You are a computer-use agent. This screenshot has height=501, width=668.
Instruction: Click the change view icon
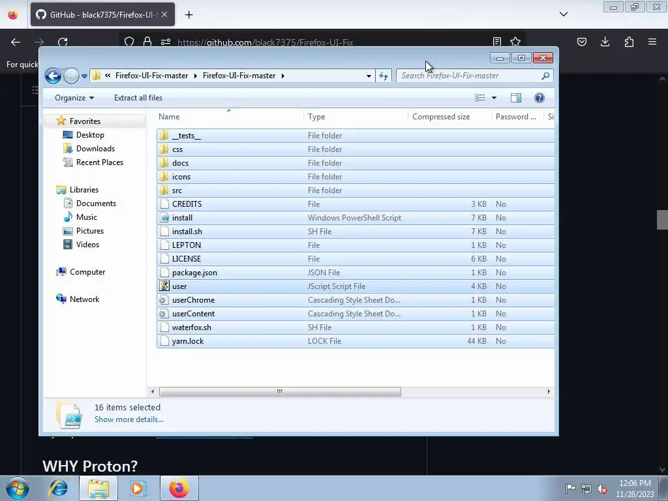coord(479,98)
